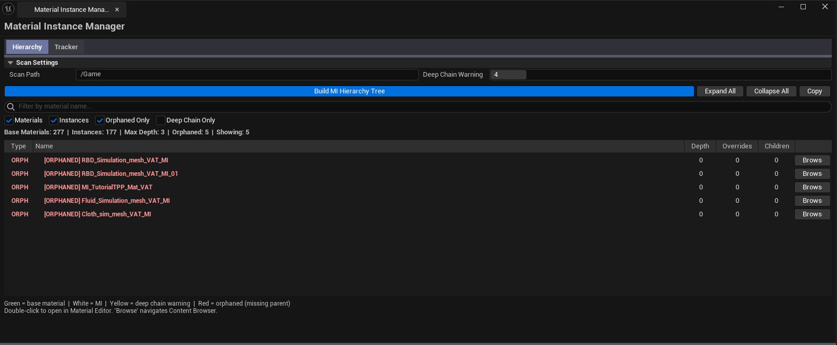Click the Filter by material name field

417,106
